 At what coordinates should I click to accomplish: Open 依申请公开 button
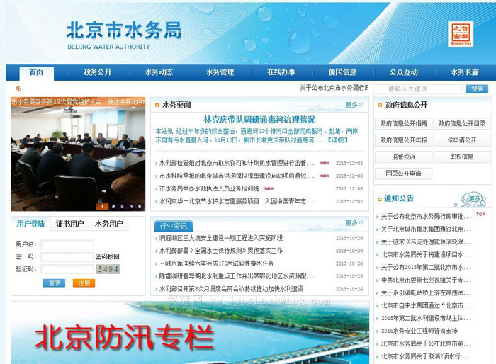click(x=462, y=140)
